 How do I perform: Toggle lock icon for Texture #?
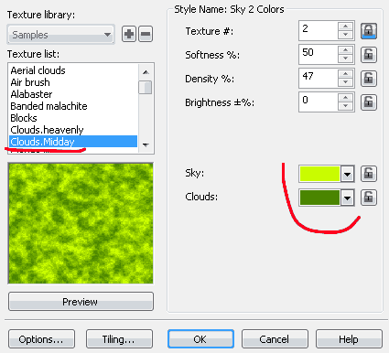(369, 31)
